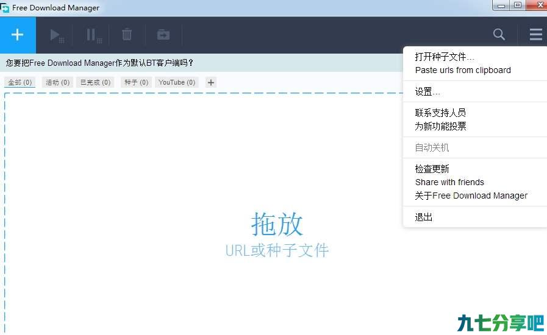The height and width of the screenshot is (335, 547).
Task: Click the default BT client prompt text
Action: click(99, 63)
